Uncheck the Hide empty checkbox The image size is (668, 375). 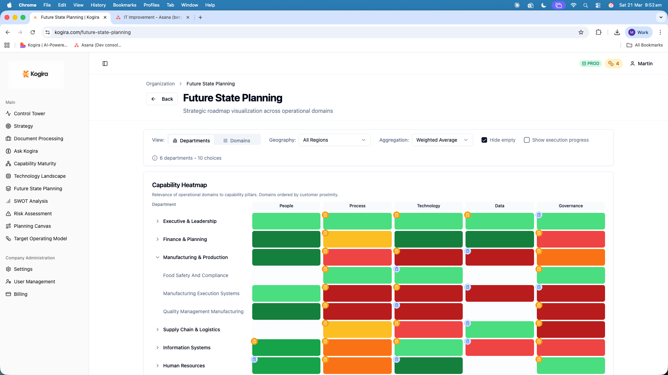[484, 140]
